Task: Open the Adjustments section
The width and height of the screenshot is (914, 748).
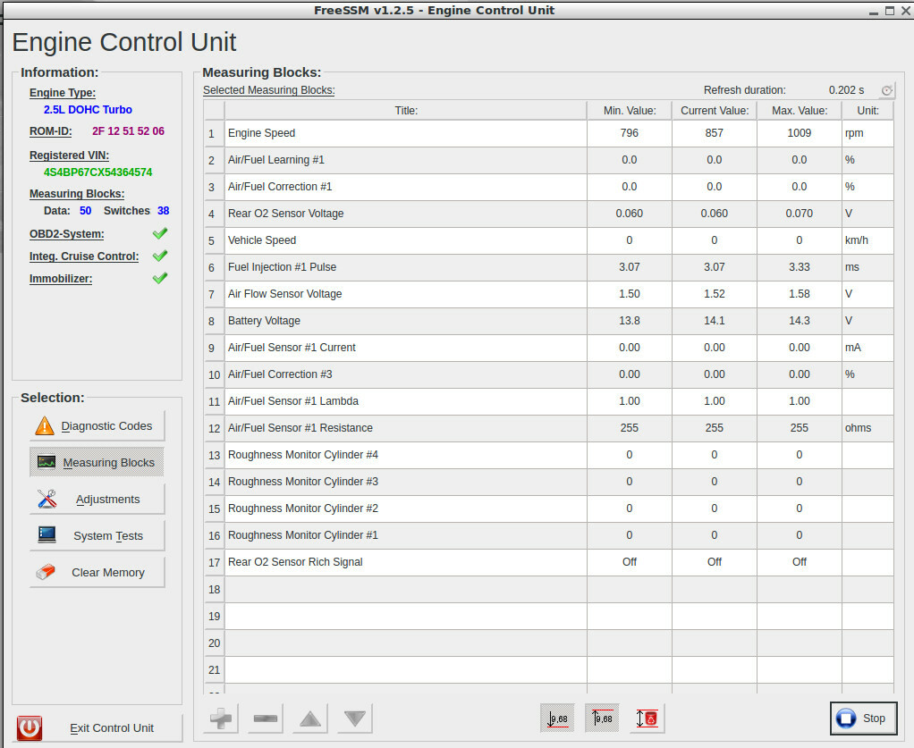Action: [x=97, y=500]
